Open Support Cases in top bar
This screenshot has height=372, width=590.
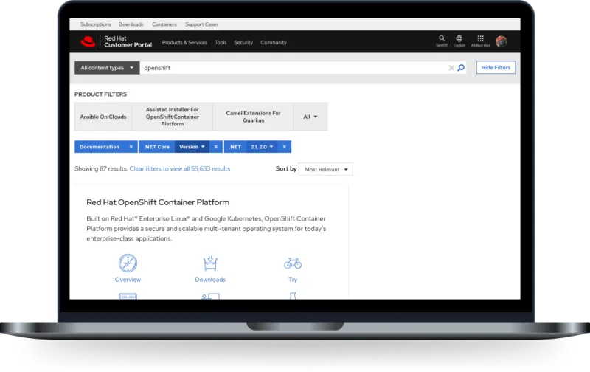[201, 24]
